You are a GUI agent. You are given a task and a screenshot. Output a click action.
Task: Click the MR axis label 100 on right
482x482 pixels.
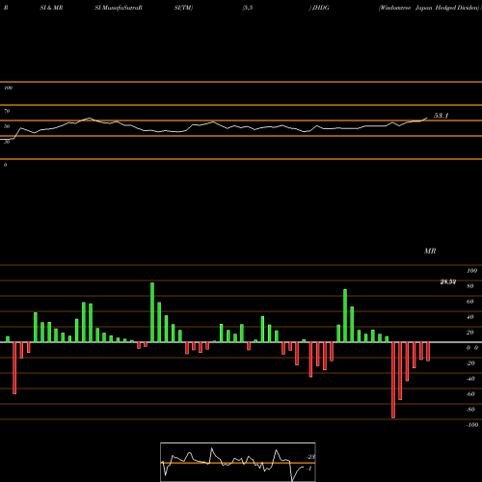[x=472, y=271]
